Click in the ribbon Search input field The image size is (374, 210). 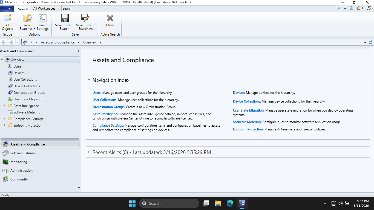pos(197,8)
